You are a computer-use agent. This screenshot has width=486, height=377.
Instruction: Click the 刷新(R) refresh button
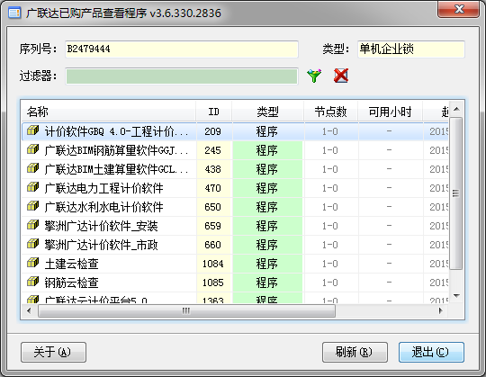(x=355, y=352)
